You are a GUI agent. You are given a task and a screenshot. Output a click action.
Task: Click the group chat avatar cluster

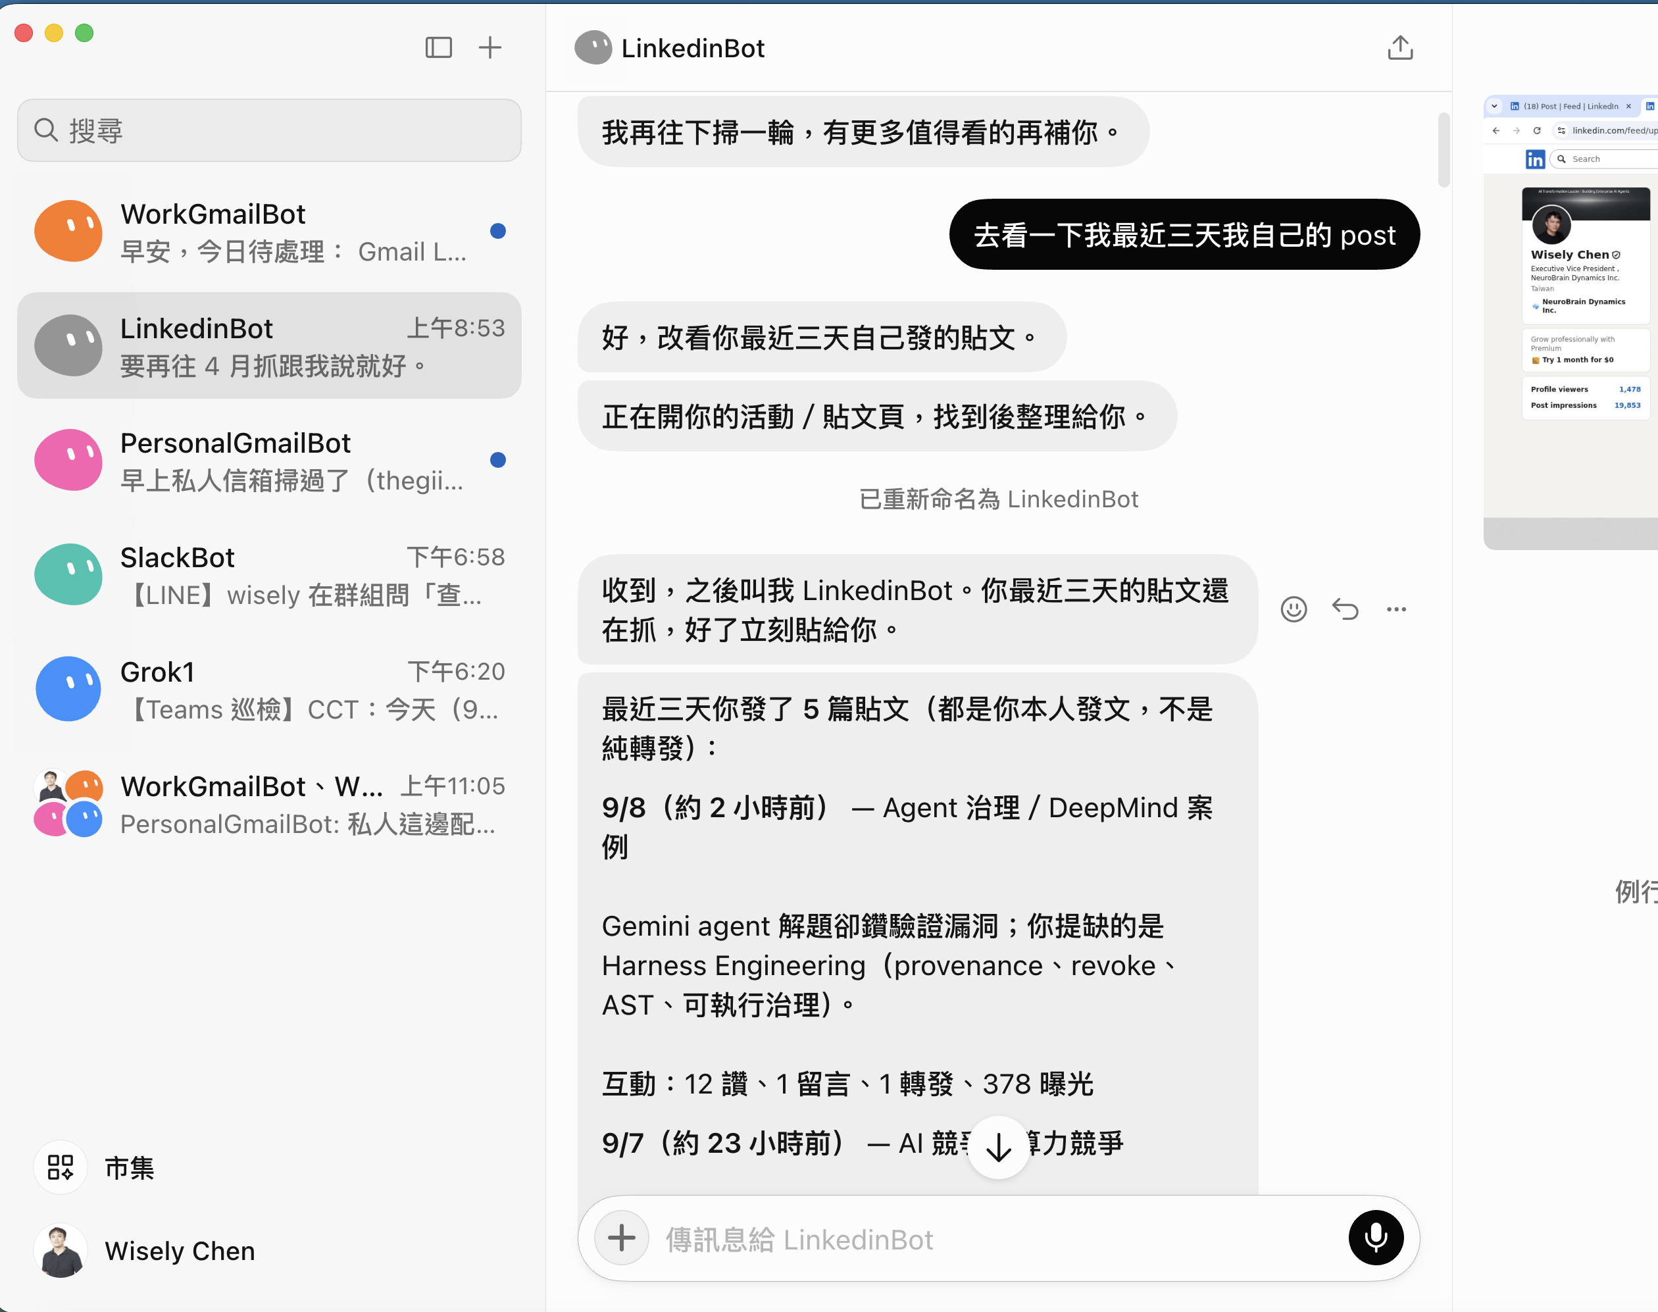click(68, 803)
